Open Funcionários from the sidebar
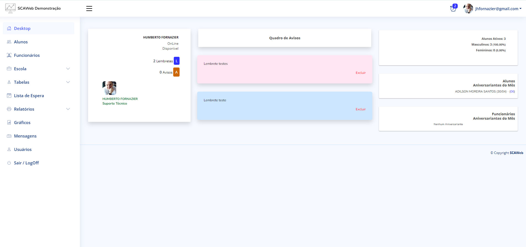The width and height of the screenshot is (526, 247). (27, 55)
